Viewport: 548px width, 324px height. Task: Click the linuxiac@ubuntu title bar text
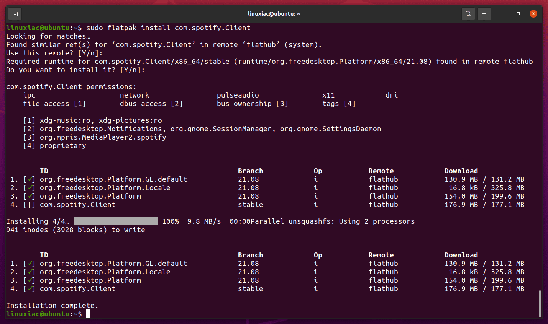click(274, 13)
